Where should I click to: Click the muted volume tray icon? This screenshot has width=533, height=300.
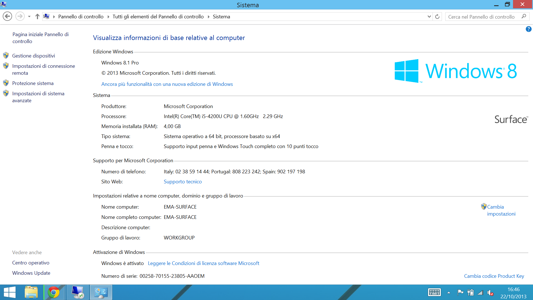(490, 292)
